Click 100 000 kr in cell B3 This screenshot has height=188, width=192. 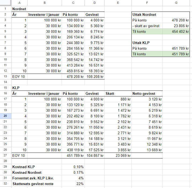(x=45, y=20)
